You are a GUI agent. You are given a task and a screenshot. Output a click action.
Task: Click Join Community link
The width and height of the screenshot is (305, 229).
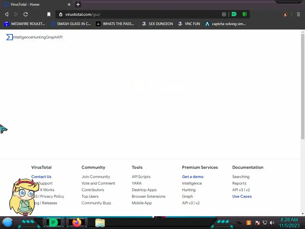96,177
